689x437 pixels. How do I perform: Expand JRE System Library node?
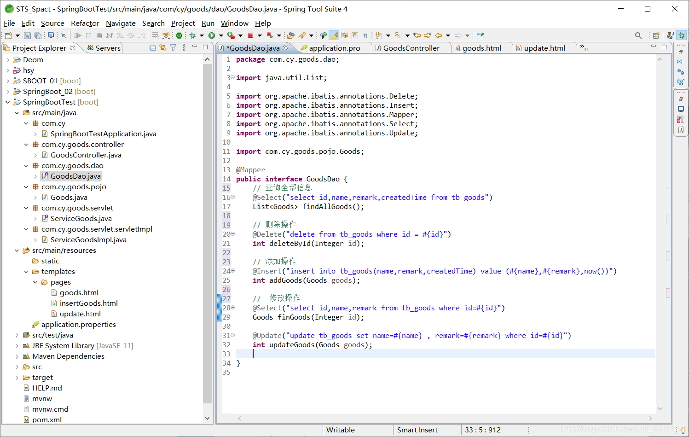click(17, 345)
